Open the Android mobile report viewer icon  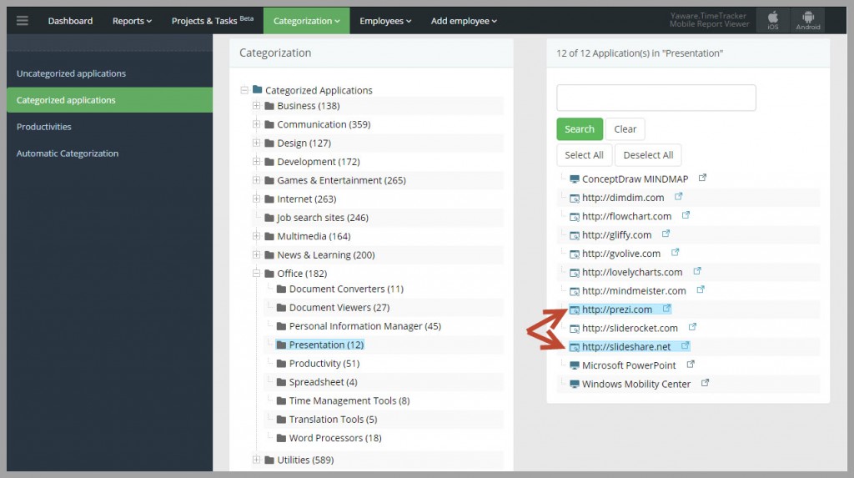pyautogui.click(x=807, y=21)
